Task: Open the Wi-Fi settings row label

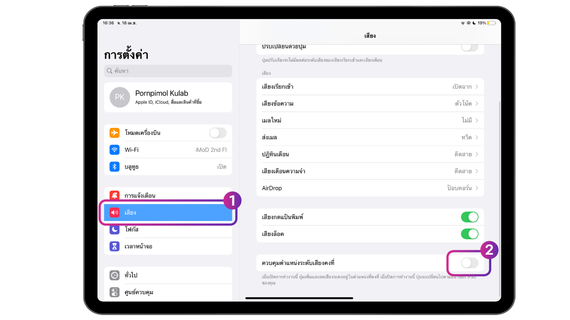Action: [x=132, y=150]
